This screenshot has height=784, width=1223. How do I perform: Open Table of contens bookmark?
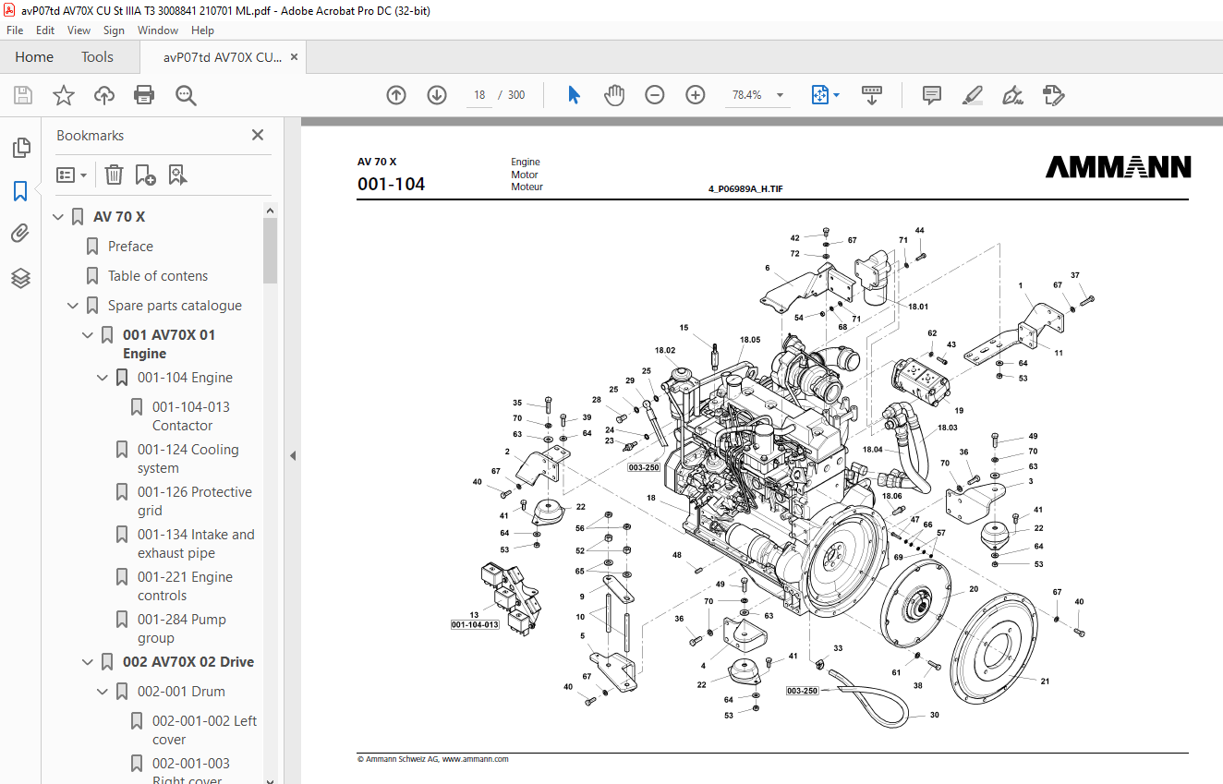pyautogui.click(x=158, y=276)
